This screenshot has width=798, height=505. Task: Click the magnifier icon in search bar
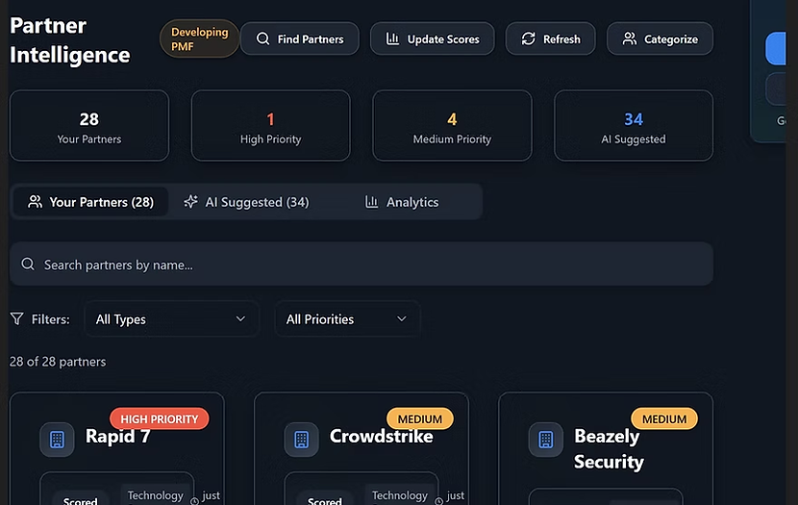[x=28, y=265]
